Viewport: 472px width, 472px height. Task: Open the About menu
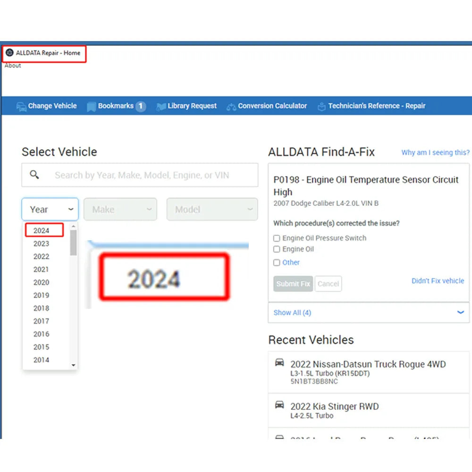(x=13, y=66)
